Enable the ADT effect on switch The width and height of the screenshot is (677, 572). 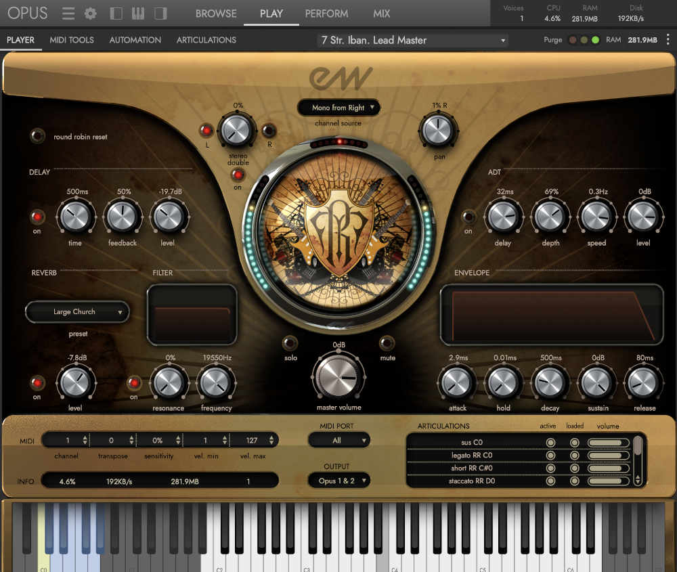[x=468, y=217]
